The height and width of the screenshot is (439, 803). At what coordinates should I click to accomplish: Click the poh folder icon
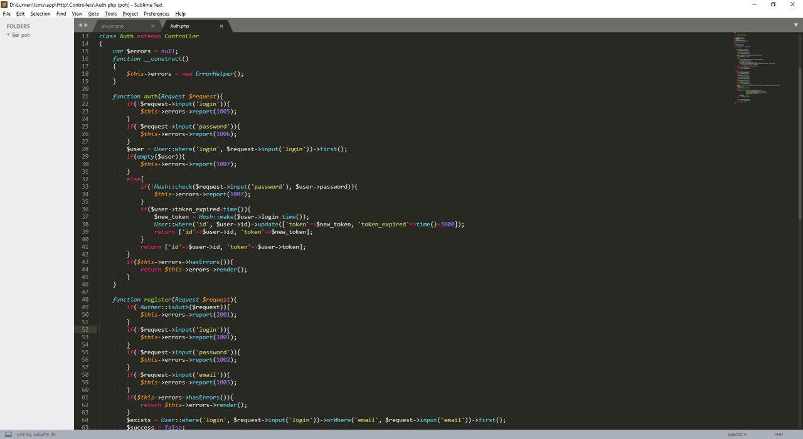(16, 35)
